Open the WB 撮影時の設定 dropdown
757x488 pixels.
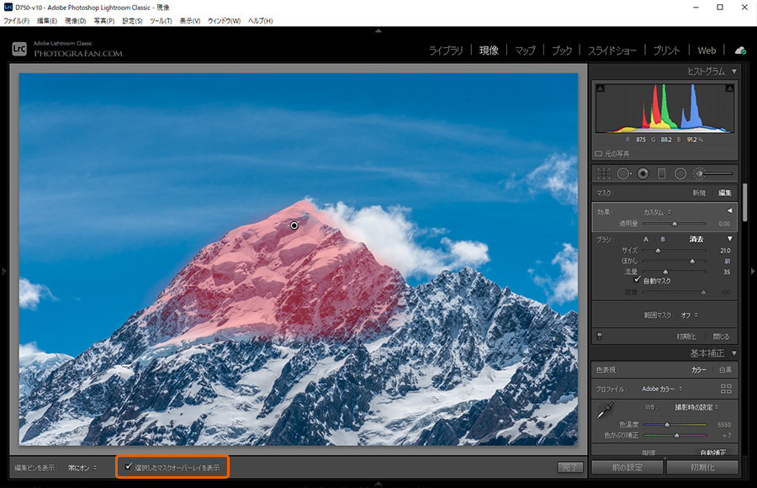point(696,407)
